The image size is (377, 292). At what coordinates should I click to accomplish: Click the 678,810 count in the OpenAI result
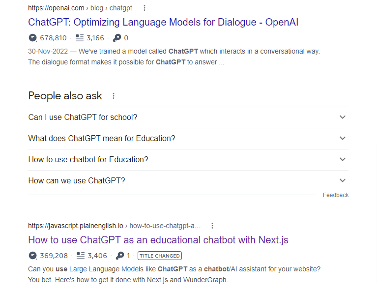(53, 38)
